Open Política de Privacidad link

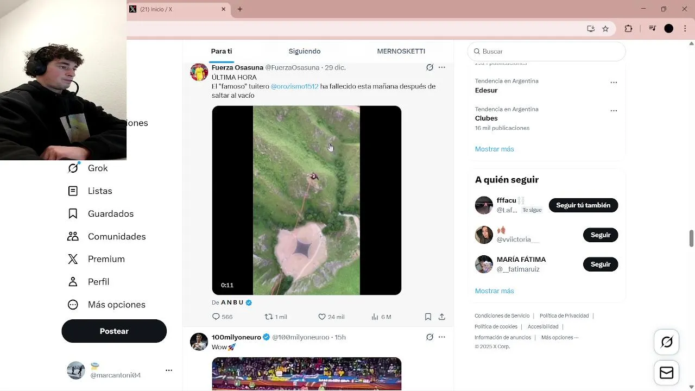click(564, 316)
